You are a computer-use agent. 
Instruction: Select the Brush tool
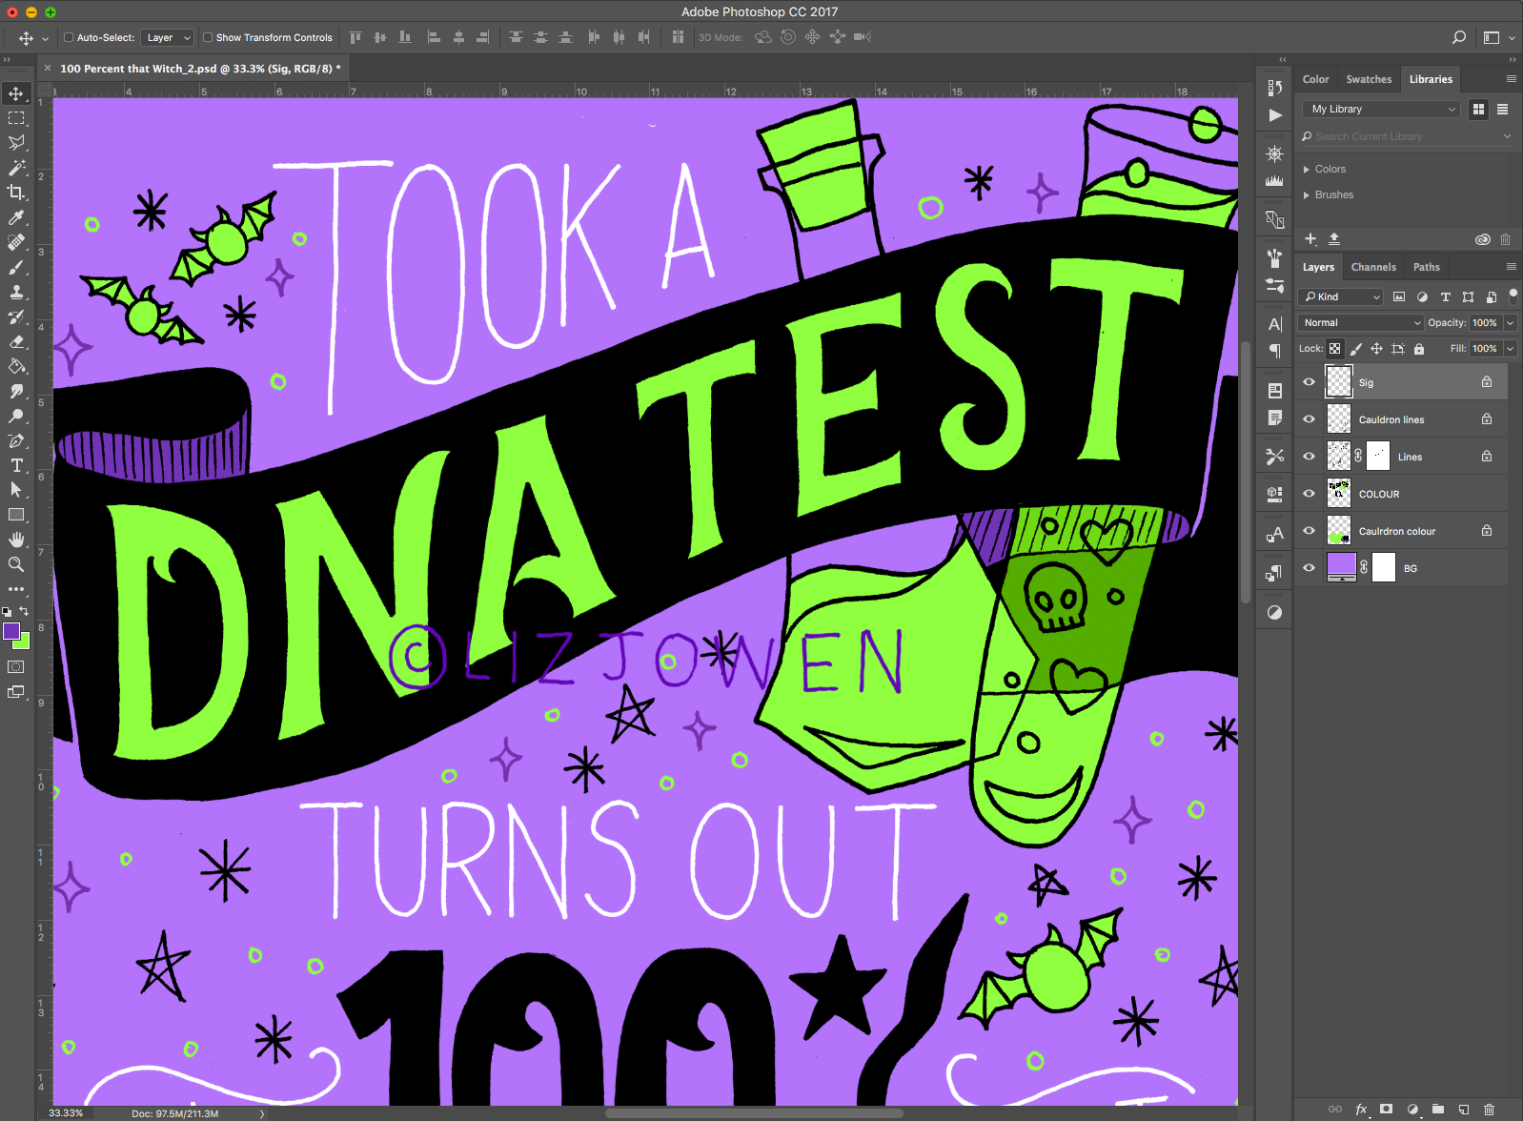pyautogui.click(x=16, y=267)
